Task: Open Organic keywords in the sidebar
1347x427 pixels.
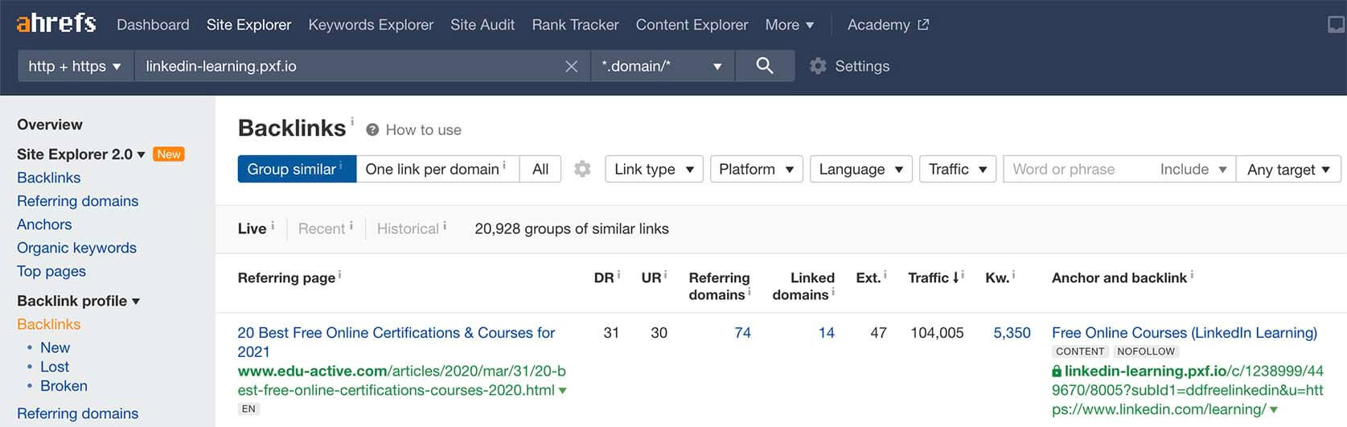Action: click(x=76, y=248)
